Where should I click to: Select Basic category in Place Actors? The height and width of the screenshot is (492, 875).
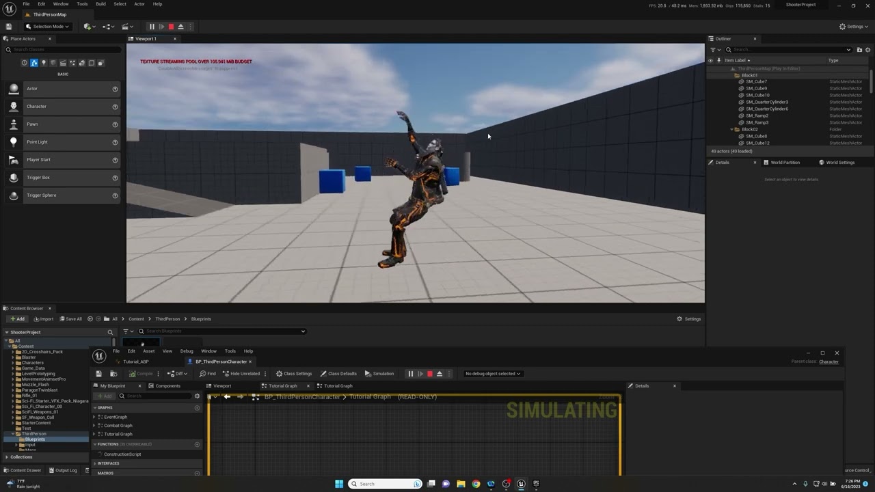click(34, 63)
